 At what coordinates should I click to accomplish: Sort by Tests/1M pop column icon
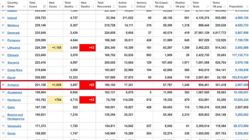(x=225, y=6)
